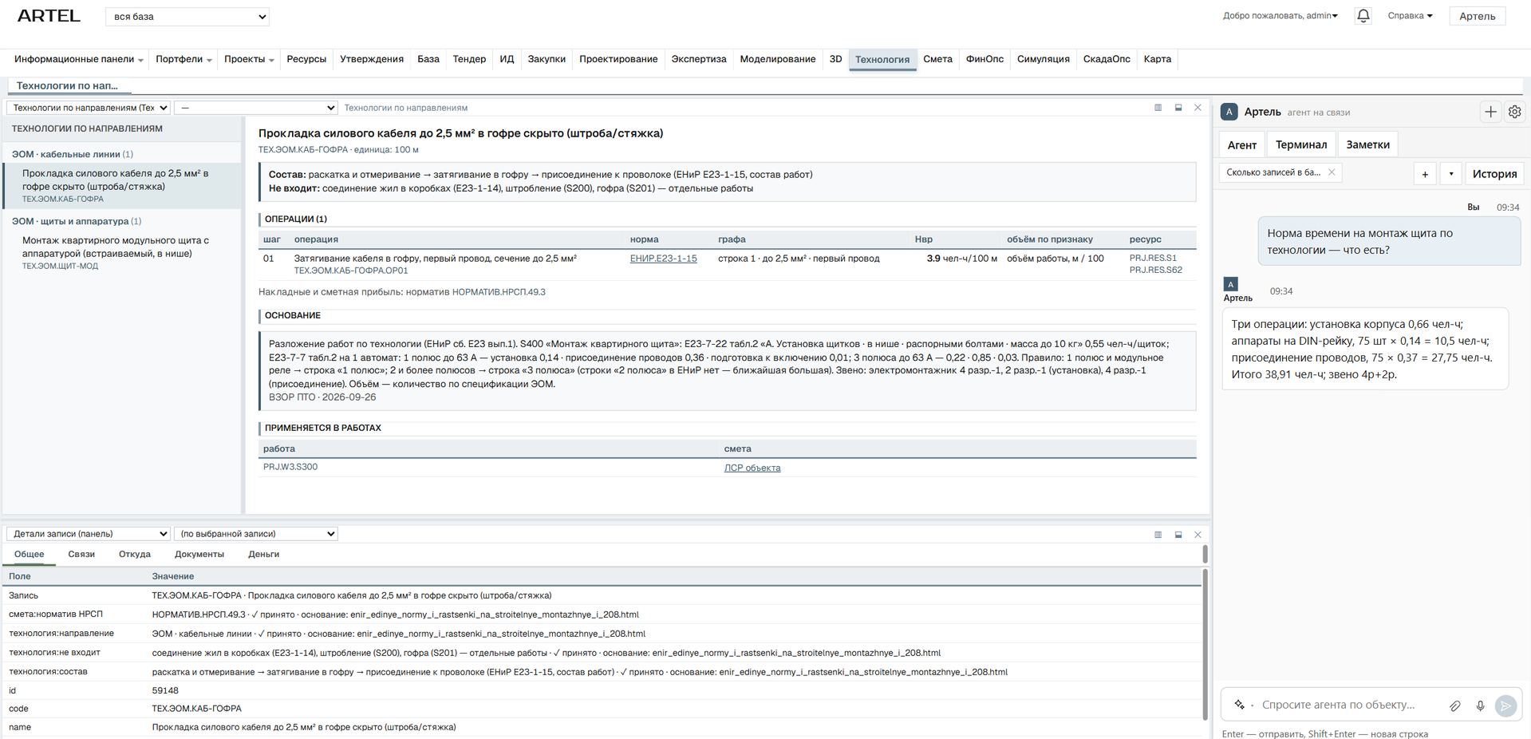Open agent settings gear icon

click(1514, 113)
